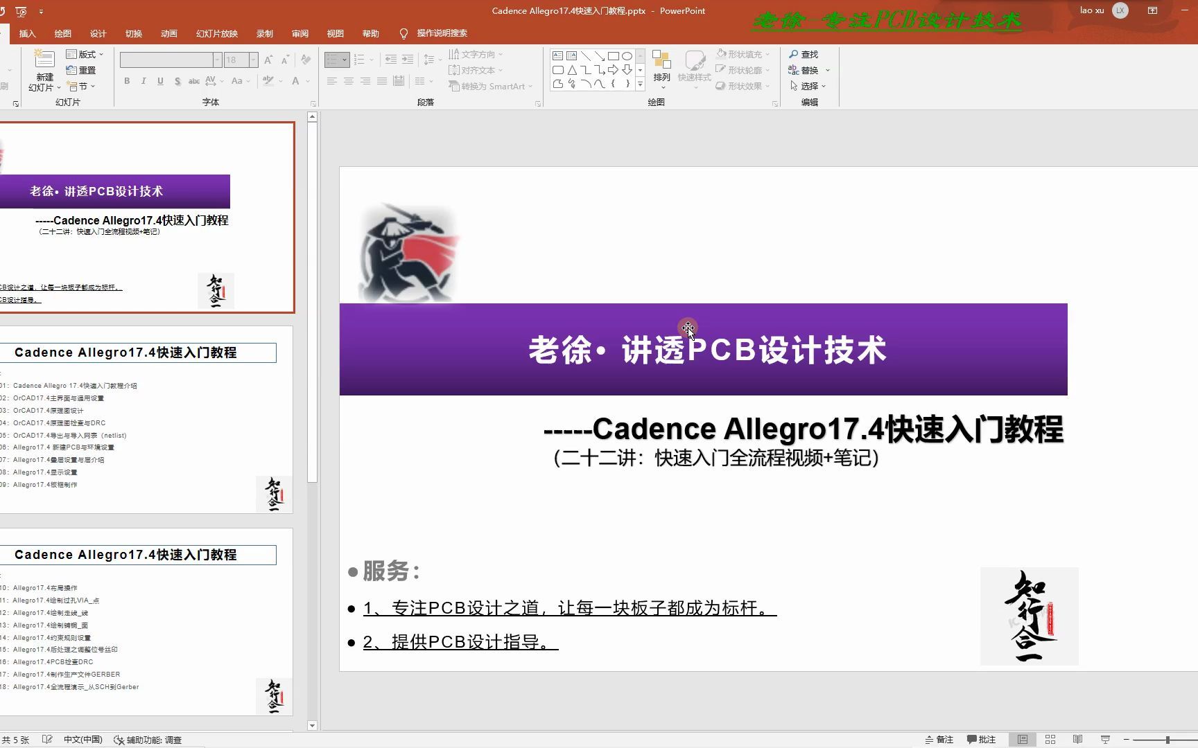The width and height of the screenshot is (1198, 748).
Task: Click 转换为 SmartArt button
Action: [491, 86]
